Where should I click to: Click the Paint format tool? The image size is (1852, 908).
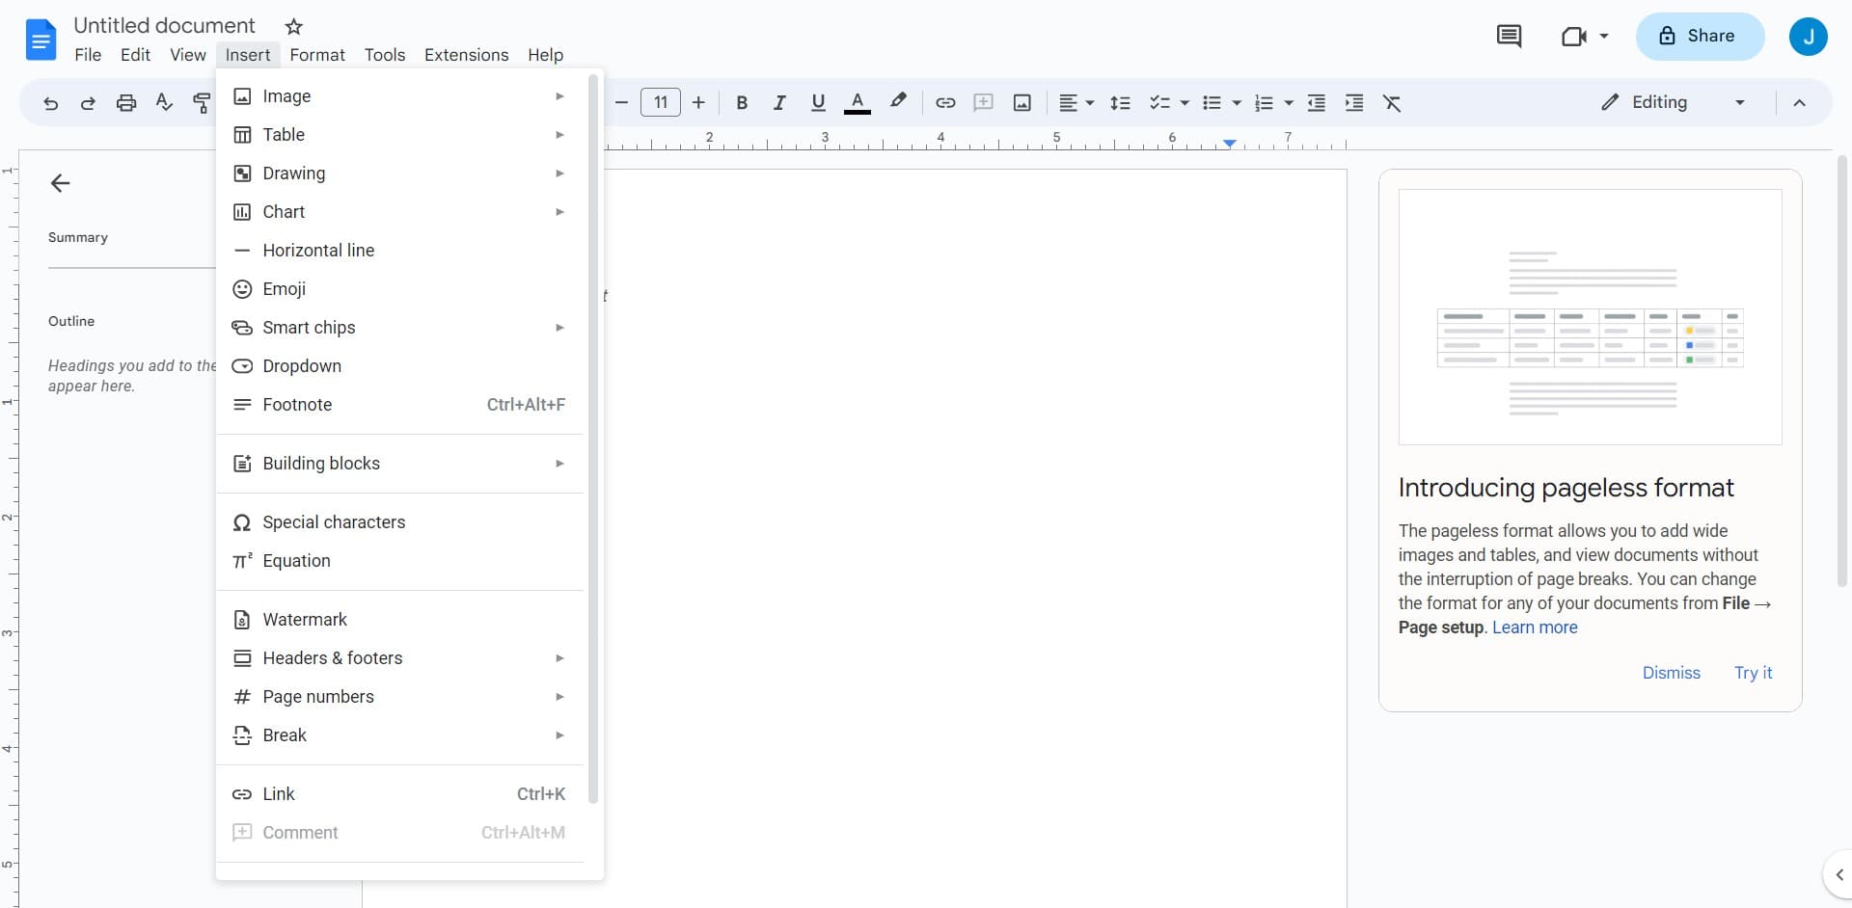202,102
